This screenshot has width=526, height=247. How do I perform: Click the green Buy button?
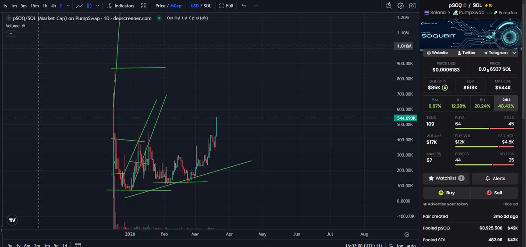pos(447,193)
